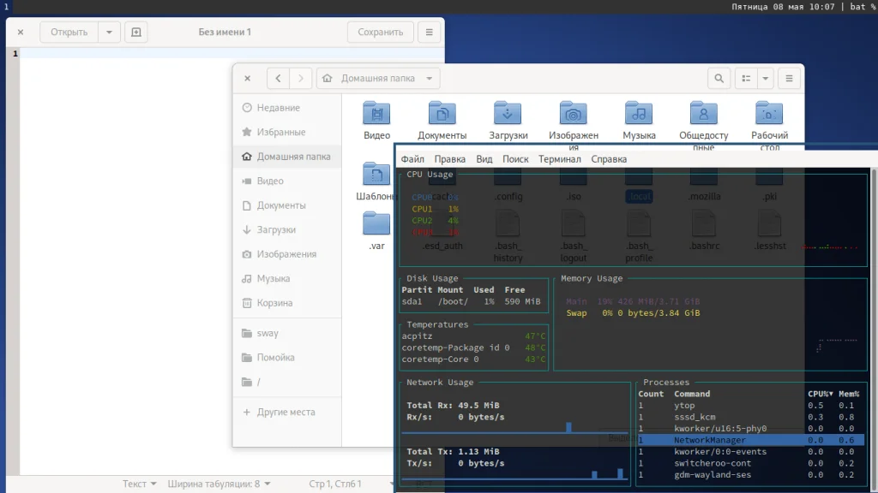This screenshot has width=878, height=493.
Task: Open the Музыка folder icon
Action: [639, 113]
